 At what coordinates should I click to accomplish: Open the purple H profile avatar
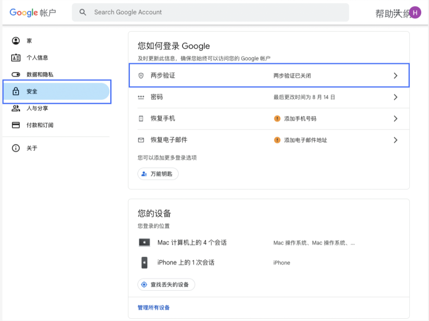415,13
